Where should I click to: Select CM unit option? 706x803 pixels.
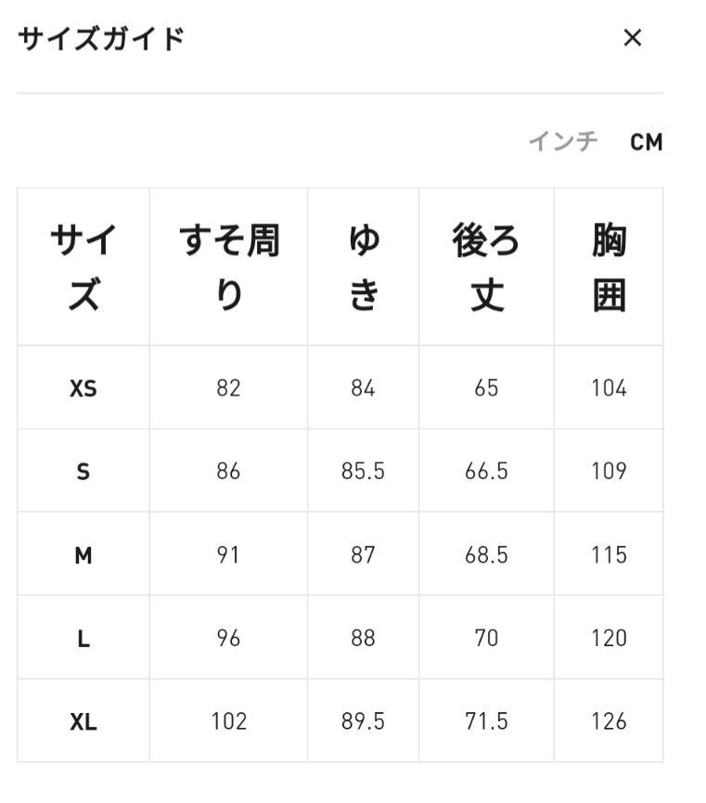(646, 142)
